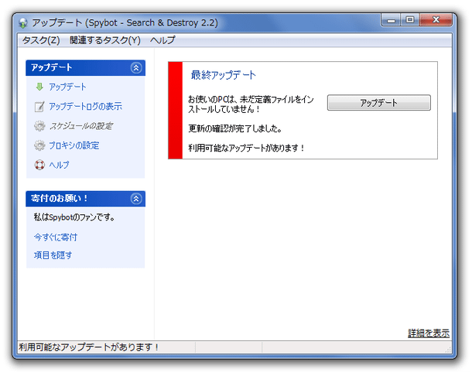Viewport: 472px width, 376px height.
Task: Click status bar update message
Action: click(x=89, y=347)
